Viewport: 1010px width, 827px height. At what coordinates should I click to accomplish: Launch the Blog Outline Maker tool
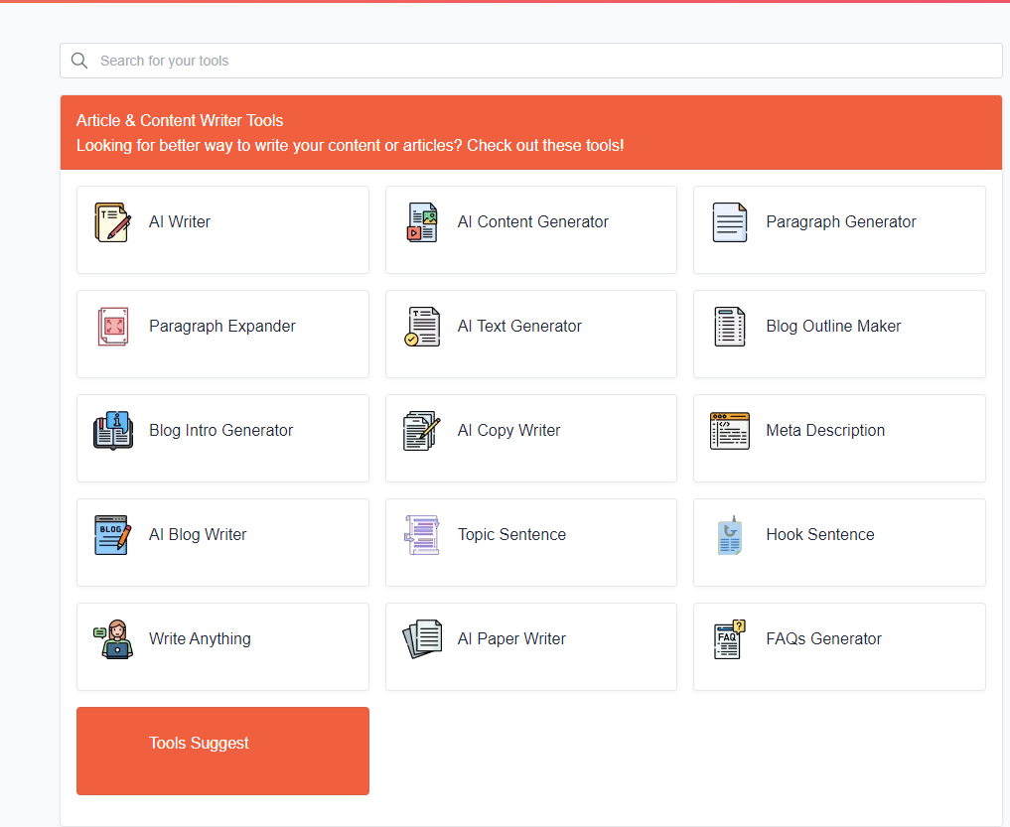[833, 327]
